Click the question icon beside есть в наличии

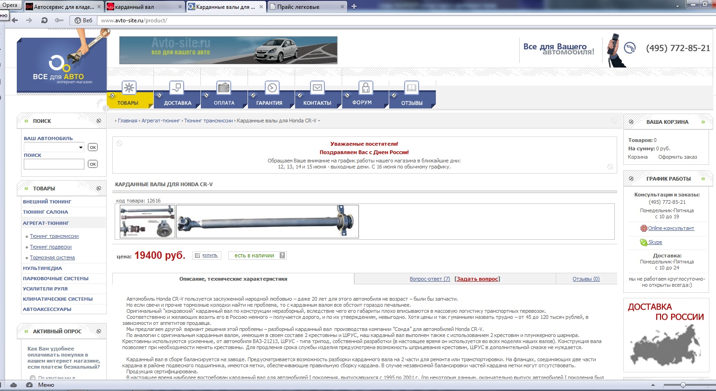coord(282,255)
